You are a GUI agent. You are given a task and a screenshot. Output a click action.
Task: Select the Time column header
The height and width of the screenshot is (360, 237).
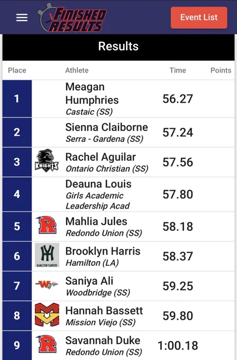178,70
